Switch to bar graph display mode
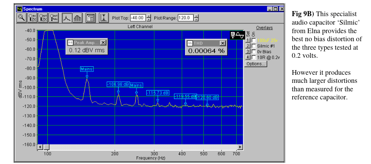 point(77,18)
